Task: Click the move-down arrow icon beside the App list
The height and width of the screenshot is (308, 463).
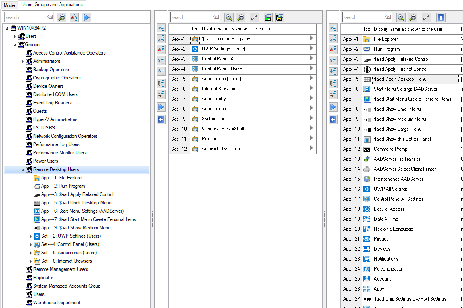Action: tap(333, 71)
